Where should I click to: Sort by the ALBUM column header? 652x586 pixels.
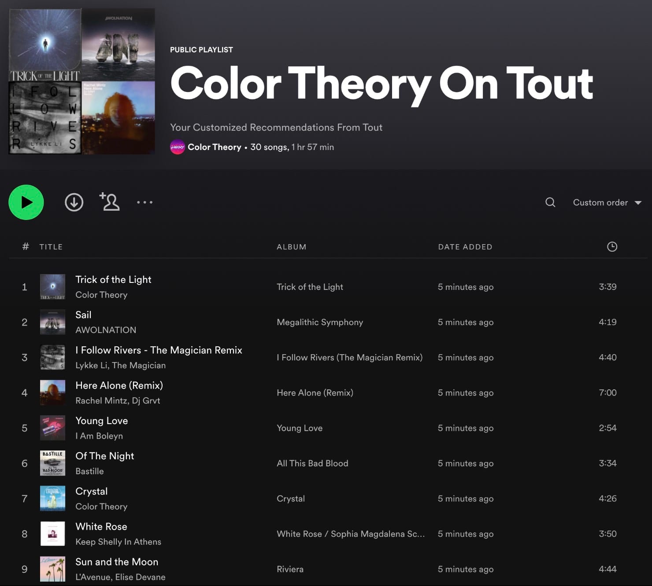click(x=291, y=247)
